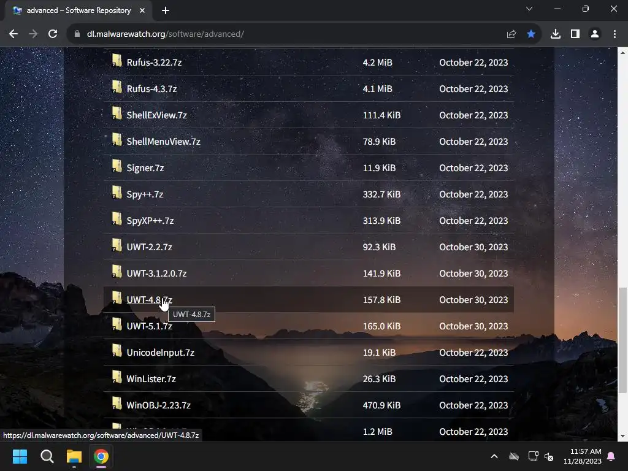Open Chrome three-dot menu
Viewport: 628px width, 471px height.
(615, 34)
